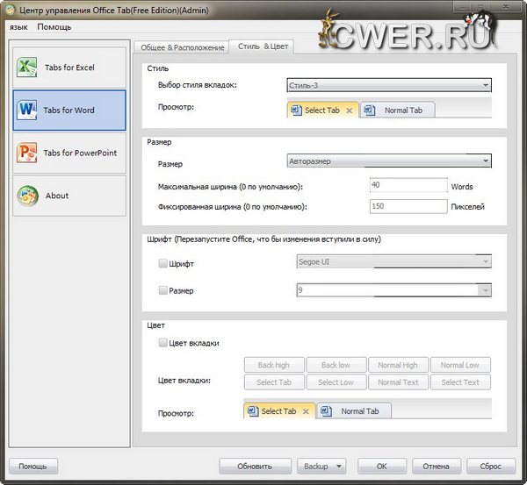Enable the Шрифт font checkbox
Screen dimensions: 527x485
point(162,262)
